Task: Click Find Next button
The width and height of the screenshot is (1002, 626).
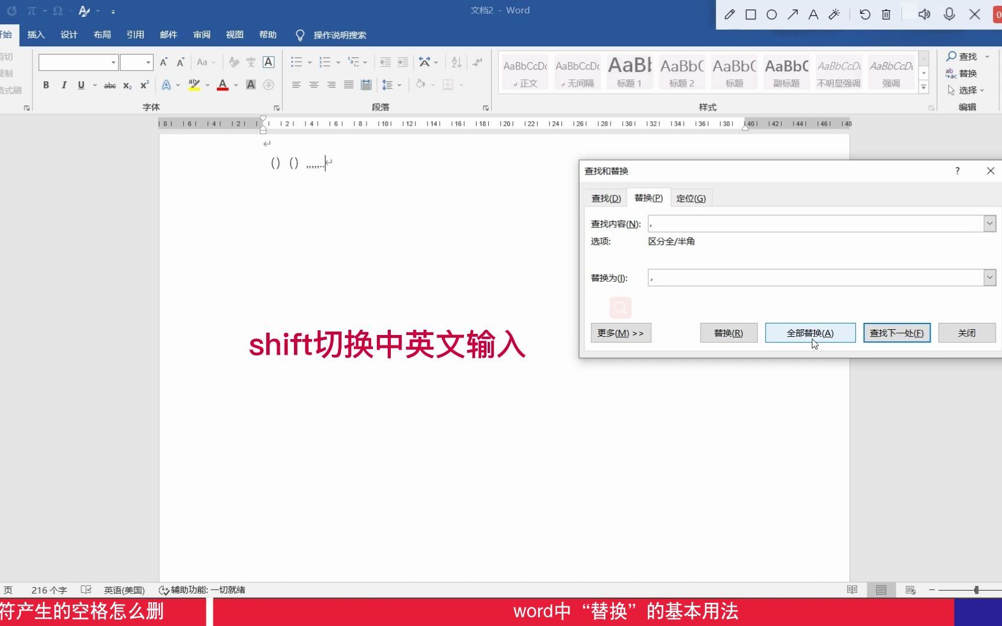Action: pyautogui.click(x=896, y=333)
